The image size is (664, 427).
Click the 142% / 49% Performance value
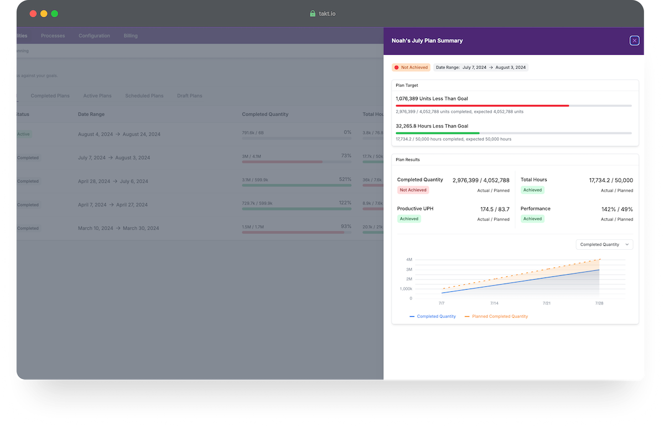pos(617,209)
